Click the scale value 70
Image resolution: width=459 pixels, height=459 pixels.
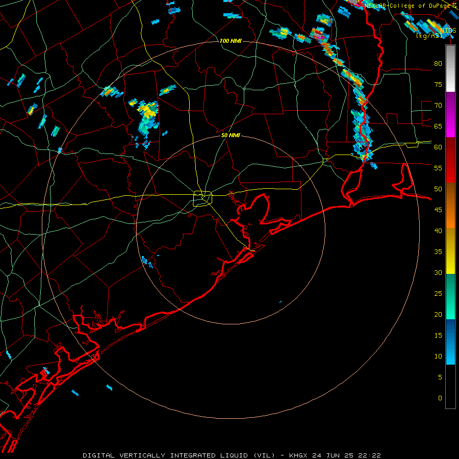[438, 106]
